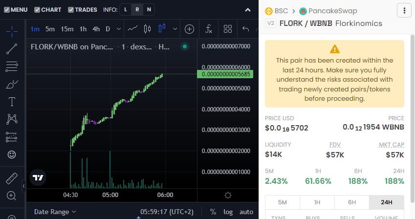Open the BSC chain link
The width and height of the screenshot is (415, 219).
[x=281, y=11]
